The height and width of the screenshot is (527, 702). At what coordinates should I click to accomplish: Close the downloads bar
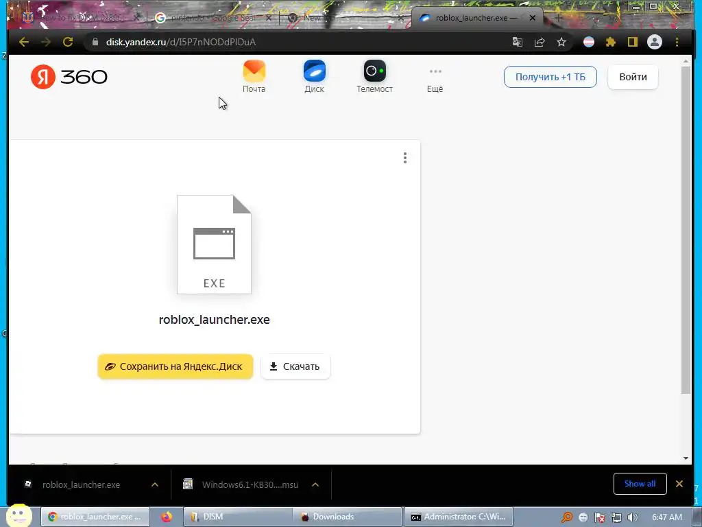pos(679,484)
